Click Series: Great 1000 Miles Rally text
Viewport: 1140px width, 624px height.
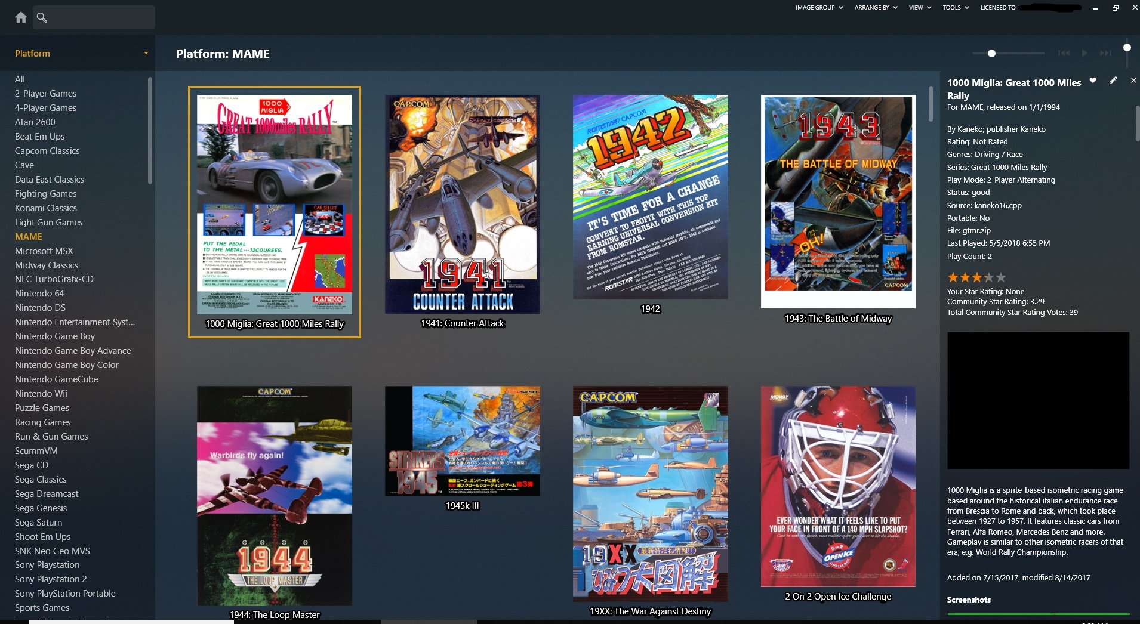coord(997,167)
